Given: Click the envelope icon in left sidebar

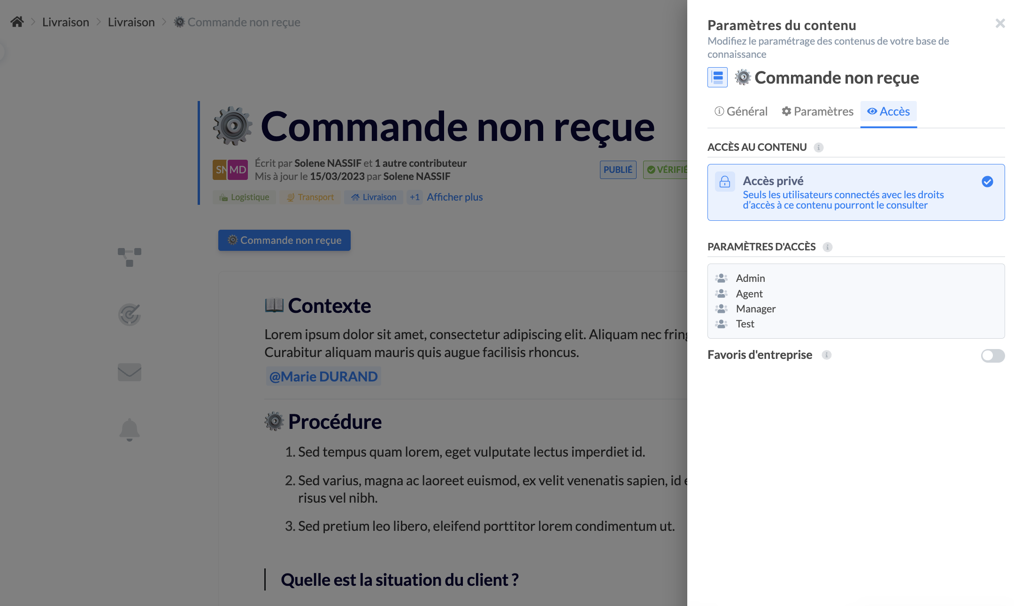Looking at the screenshot, I should (129, 372).
